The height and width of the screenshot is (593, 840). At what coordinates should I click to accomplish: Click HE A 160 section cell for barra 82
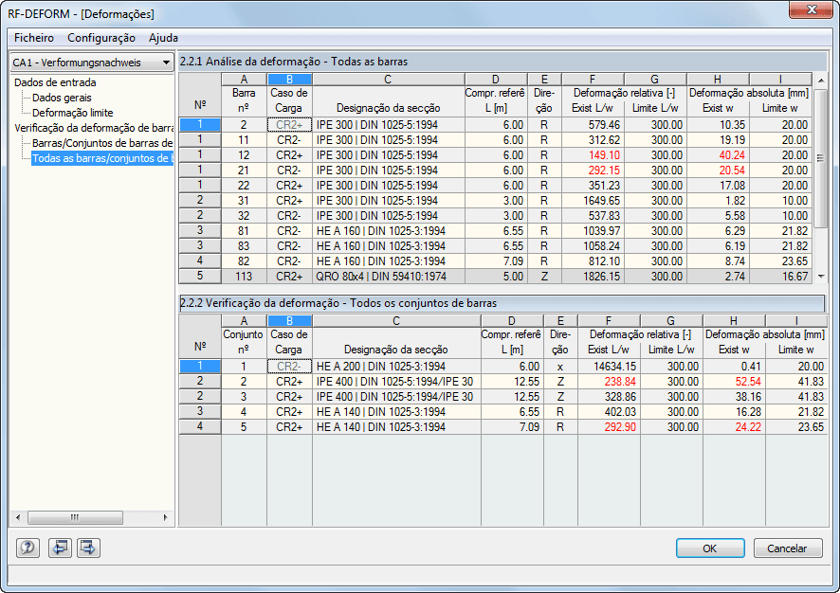[x=388, y=261]
